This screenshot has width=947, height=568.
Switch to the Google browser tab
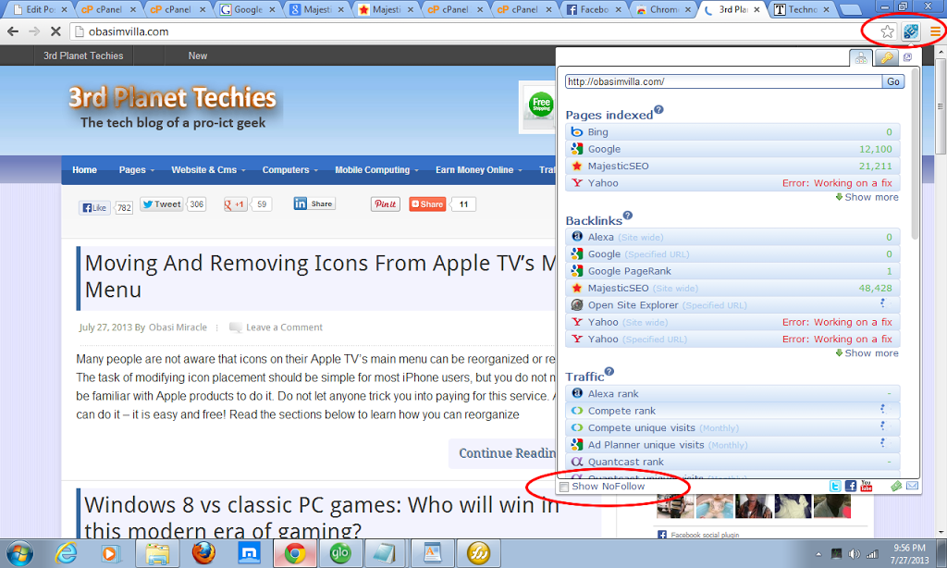click(246, 9)
